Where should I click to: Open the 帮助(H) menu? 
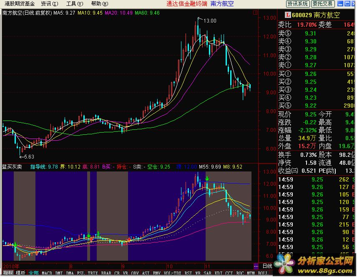100,4
